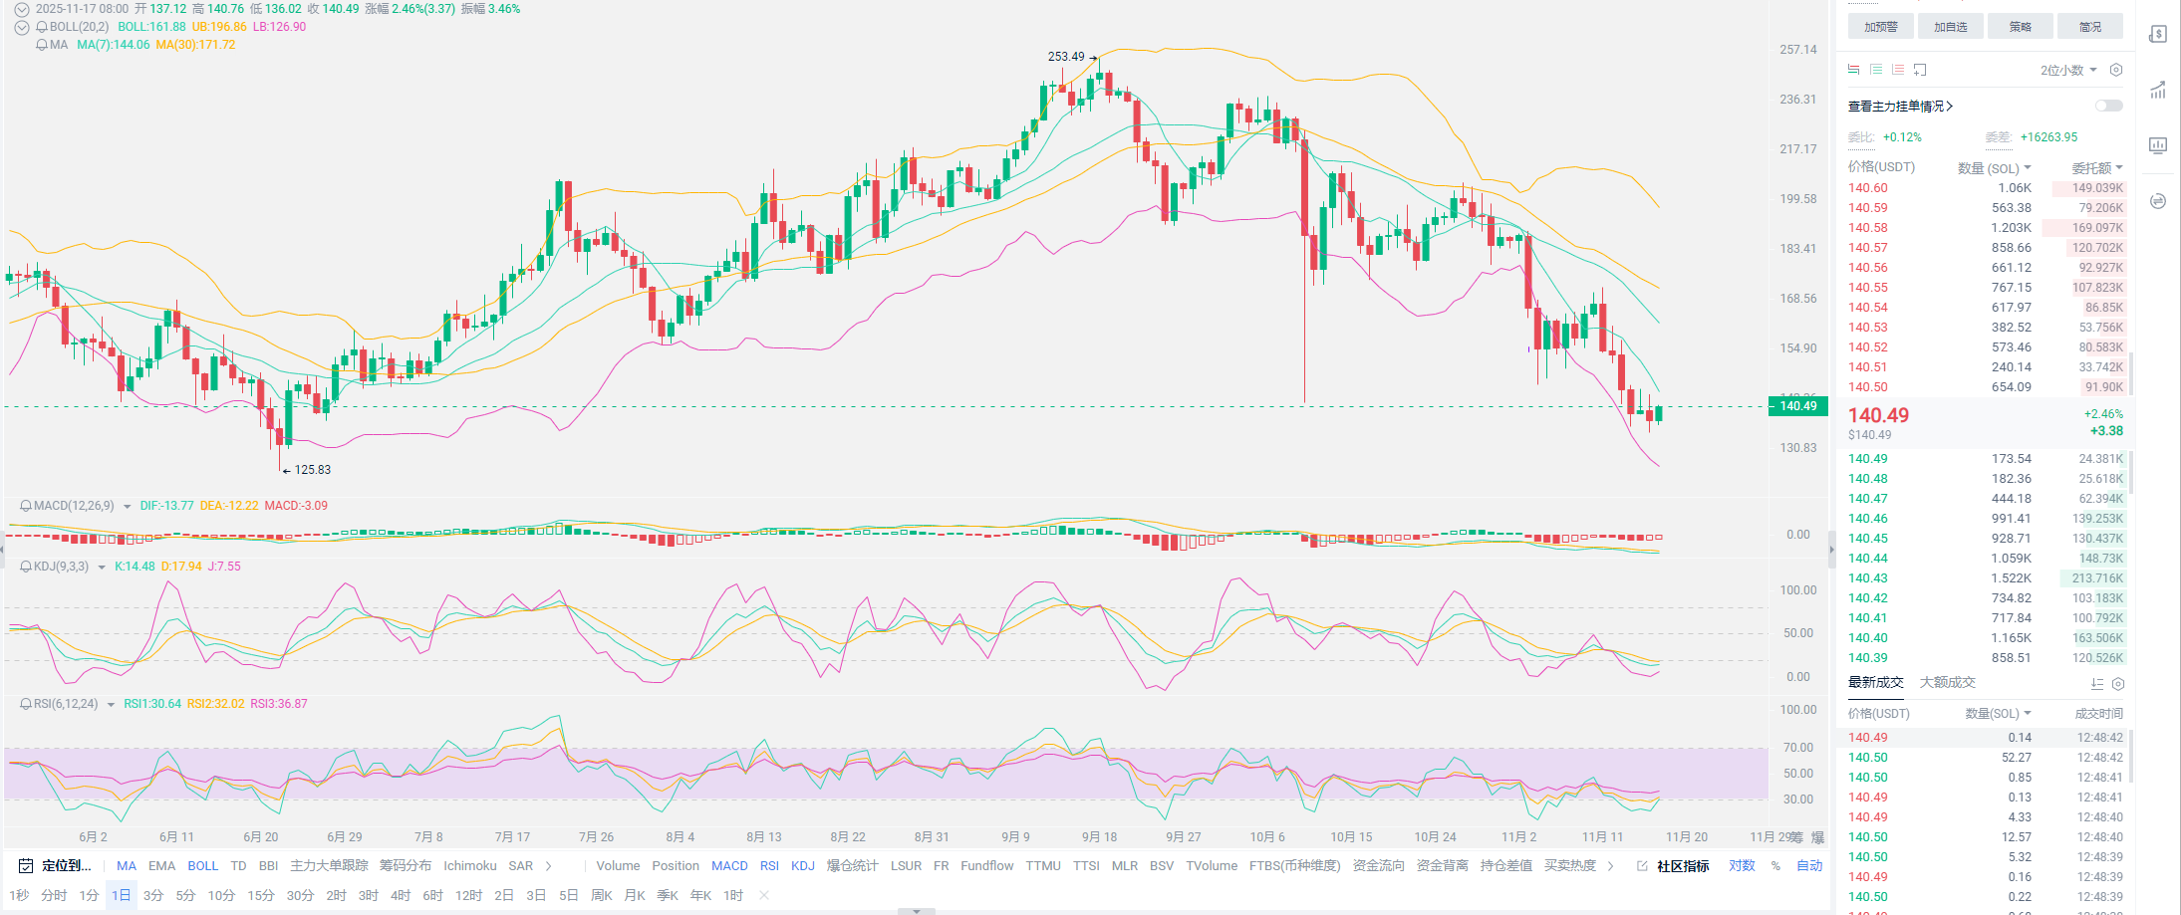
Task: Open the 委托额 column dropdown
Action: pos(2097,168)
